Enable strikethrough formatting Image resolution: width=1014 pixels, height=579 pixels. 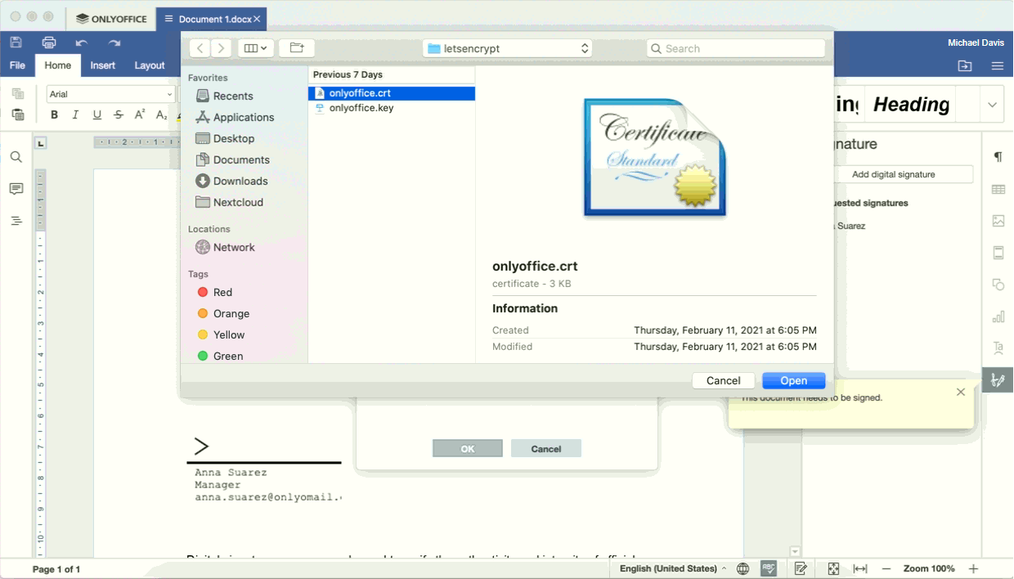coord(118,114)
